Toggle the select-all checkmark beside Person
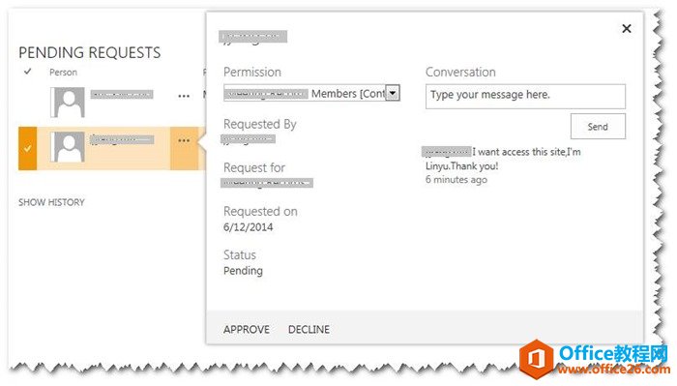 coord(28,72)
